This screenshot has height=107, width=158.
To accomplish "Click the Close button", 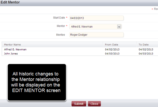I will (94, 104).
